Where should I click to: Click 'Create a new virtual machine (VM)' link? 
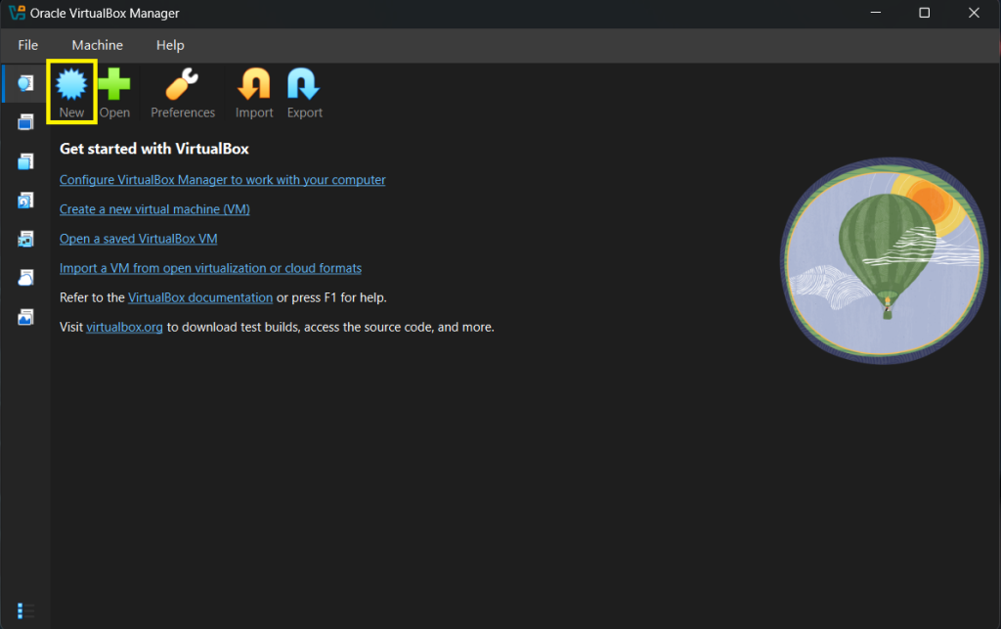tap(153, 208)
